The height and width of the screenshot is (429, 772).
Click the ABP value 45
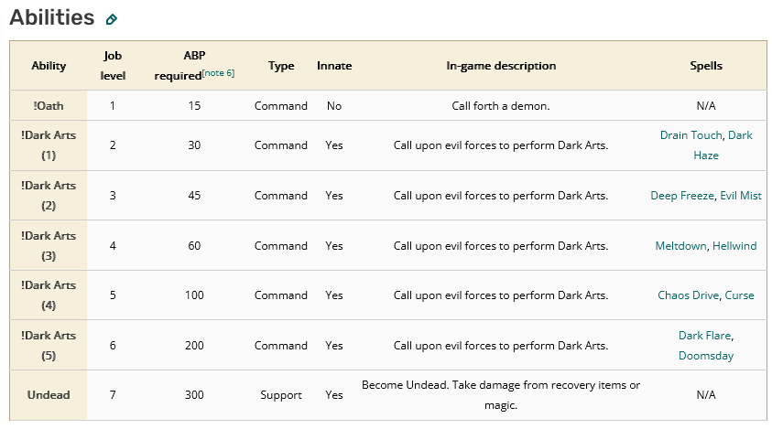coord(194,196)
